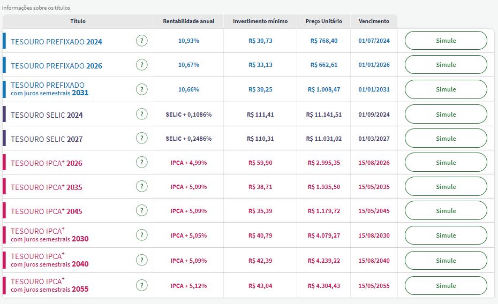This screenshot has width=498, height=304.
Task: Simulate IPCA+ juros semestrais 2055
Action: coord(446,286)
